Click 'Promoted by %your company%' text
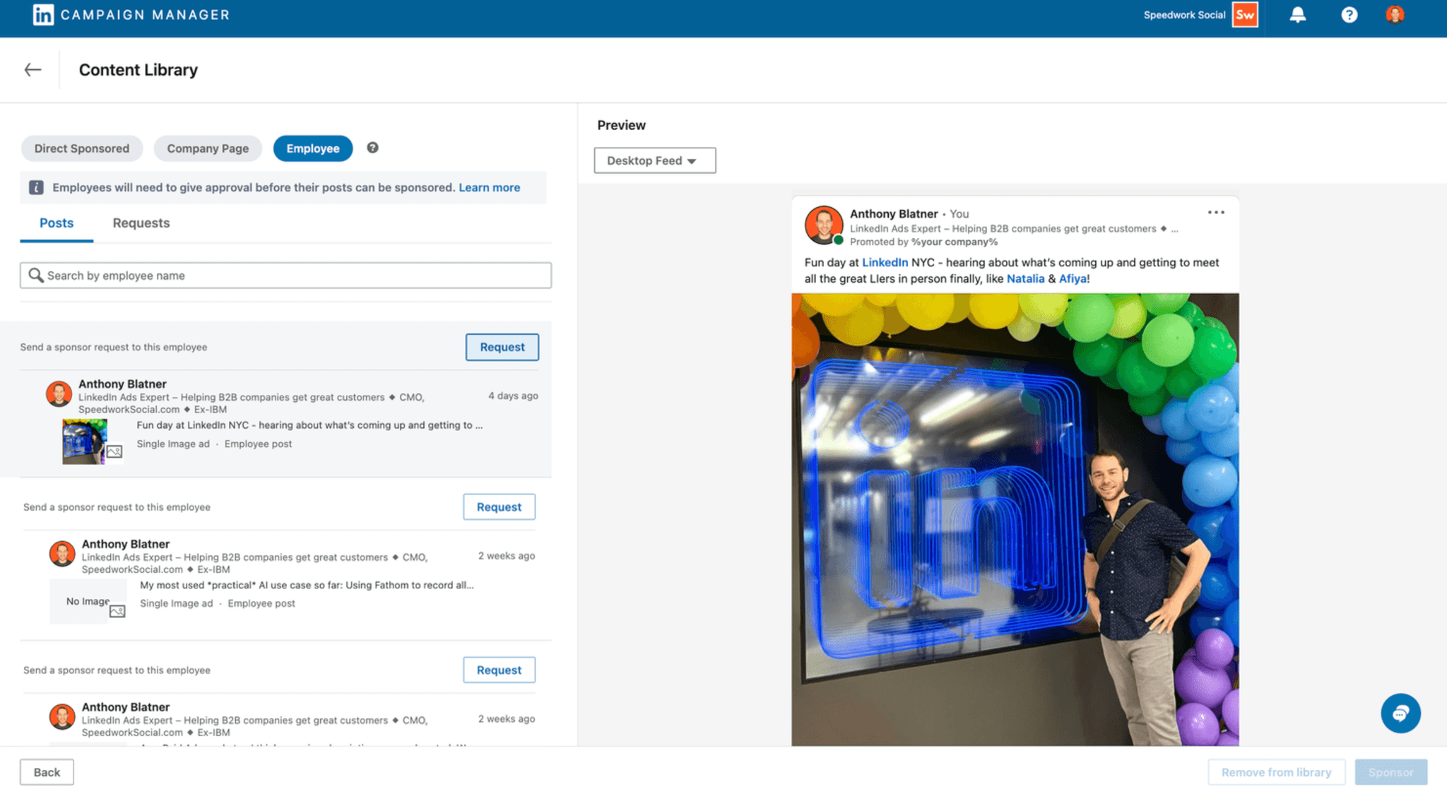Screen dimensions: 1447x794 (x=923, y=242)
